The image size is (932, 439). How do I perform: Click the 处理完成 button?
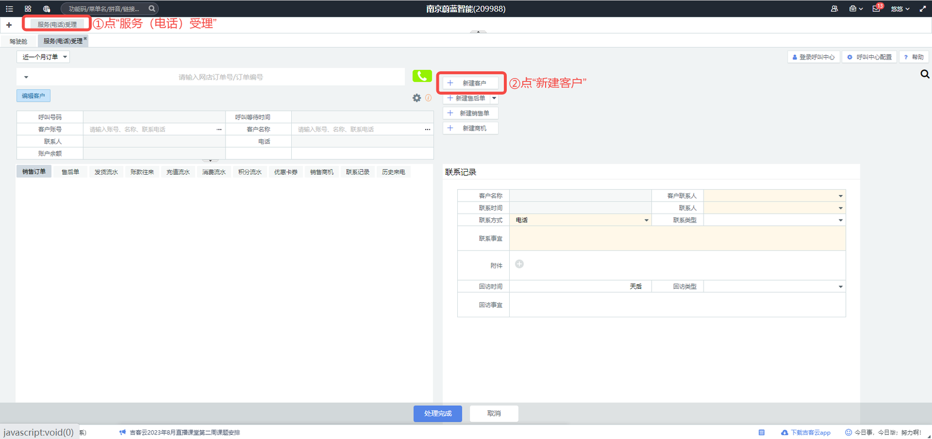437,413
